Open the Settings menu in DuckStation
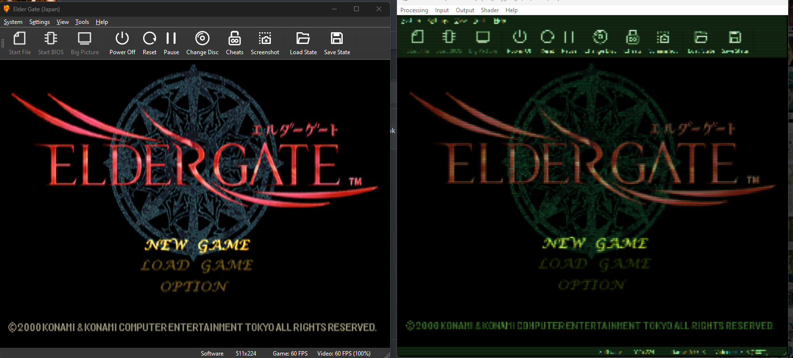Image resolution: width=793 pixels, height=358 pixels. (40, 22)
